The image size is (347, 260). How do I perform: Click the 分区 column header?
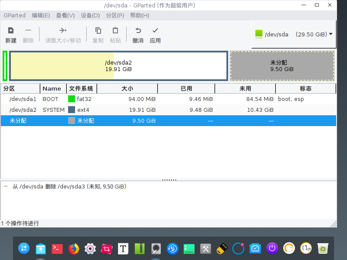click(20, 89)
